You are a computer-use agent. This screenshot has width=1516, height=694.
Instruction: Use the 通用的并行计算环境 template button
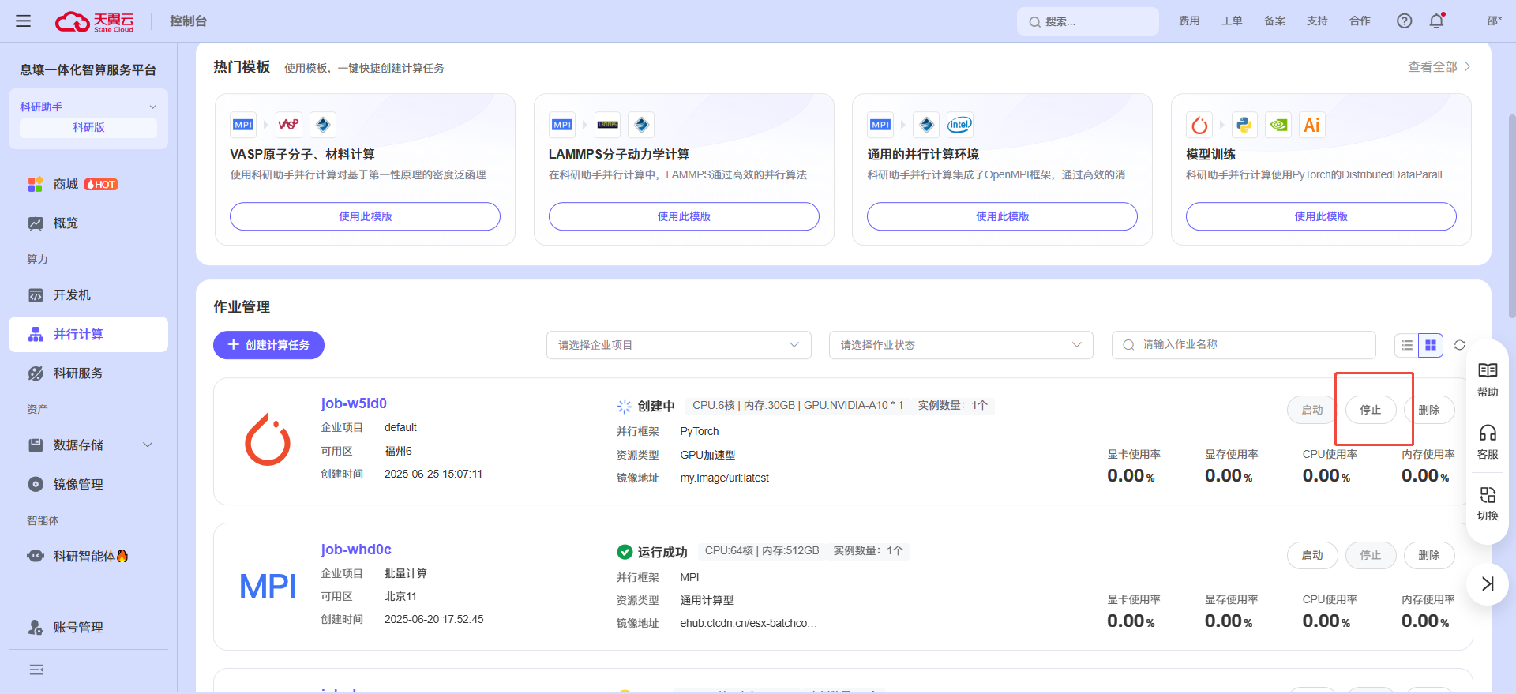click(x=1002, y=216)
